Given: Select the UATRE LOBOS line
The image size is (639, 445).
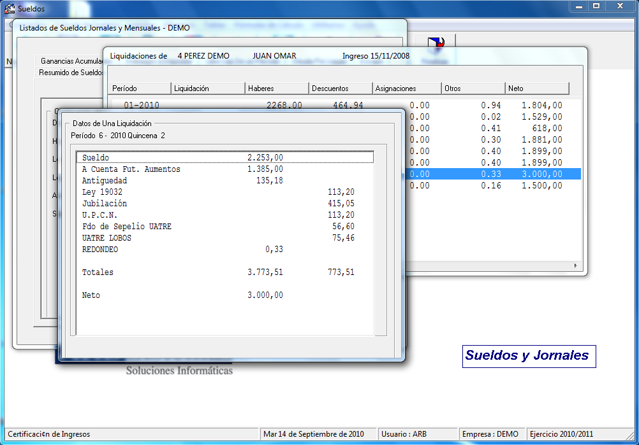Looking at the screenshot, I should tap(225, 237).
